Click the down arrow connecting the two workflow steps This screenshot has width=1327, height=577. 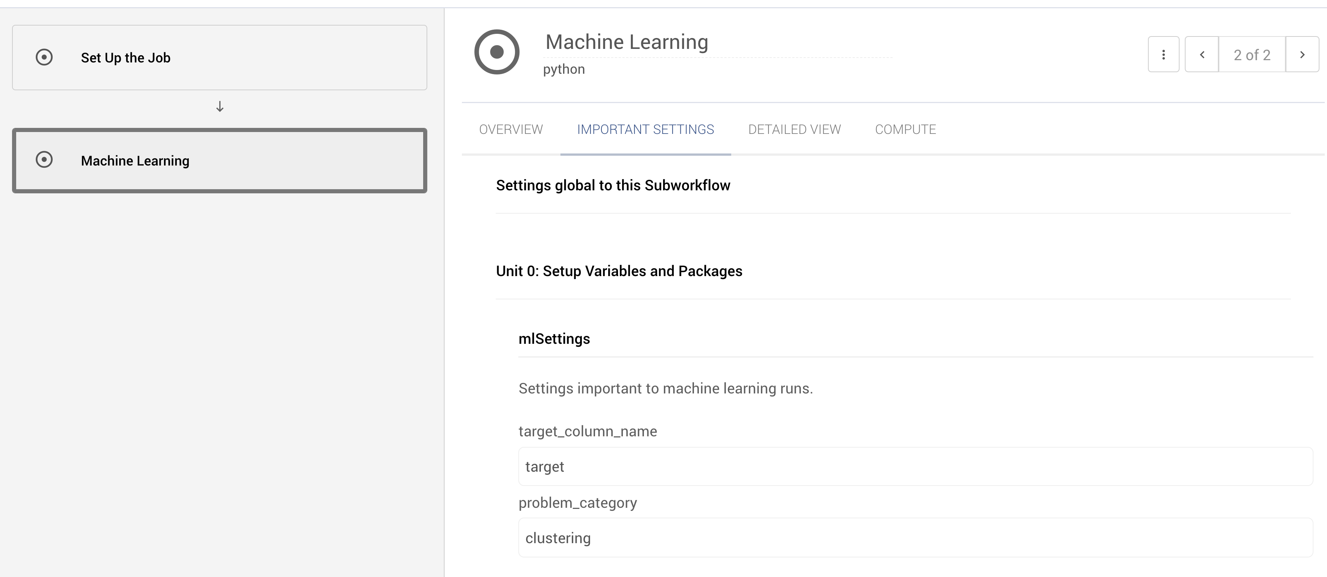[219, 107]
